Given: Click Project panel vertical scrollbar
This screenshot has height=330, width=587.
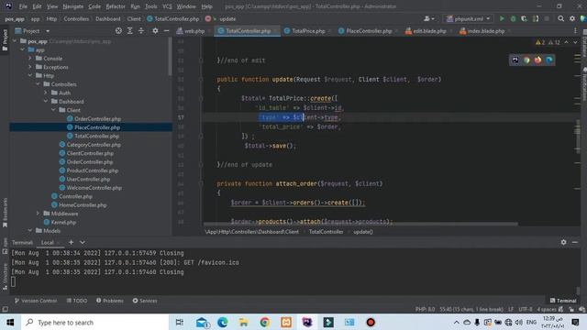Looking at the screenshot, I should pyautogui.click(x=171, y=56).
